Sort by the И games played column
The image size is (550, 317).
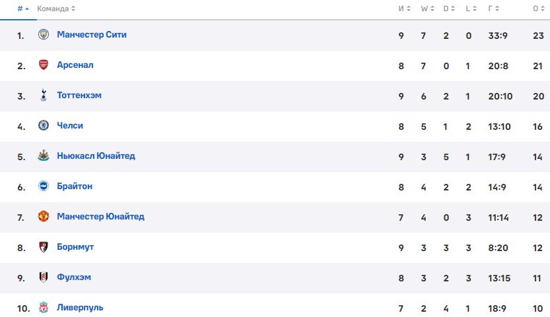click(404, 9)
